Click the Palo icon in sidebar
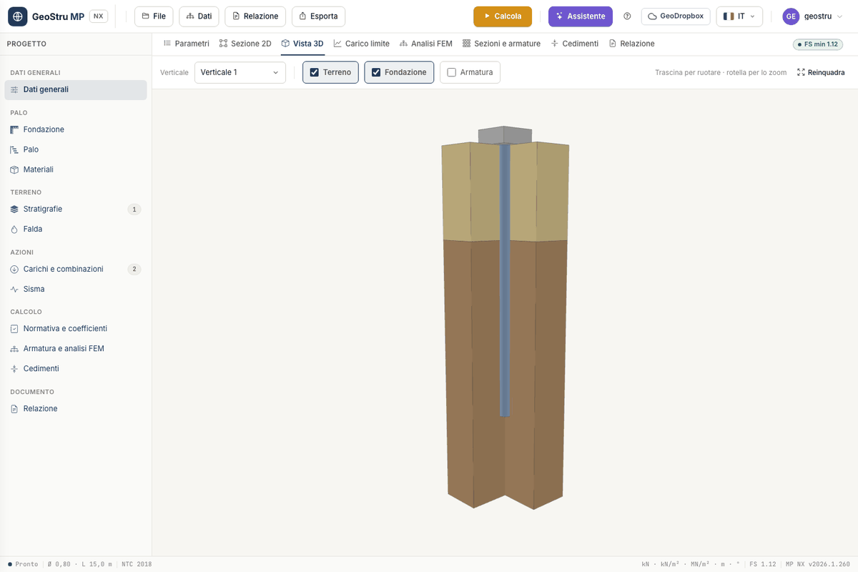This screenshot has width=858, height=572. [x=14, y=149]
